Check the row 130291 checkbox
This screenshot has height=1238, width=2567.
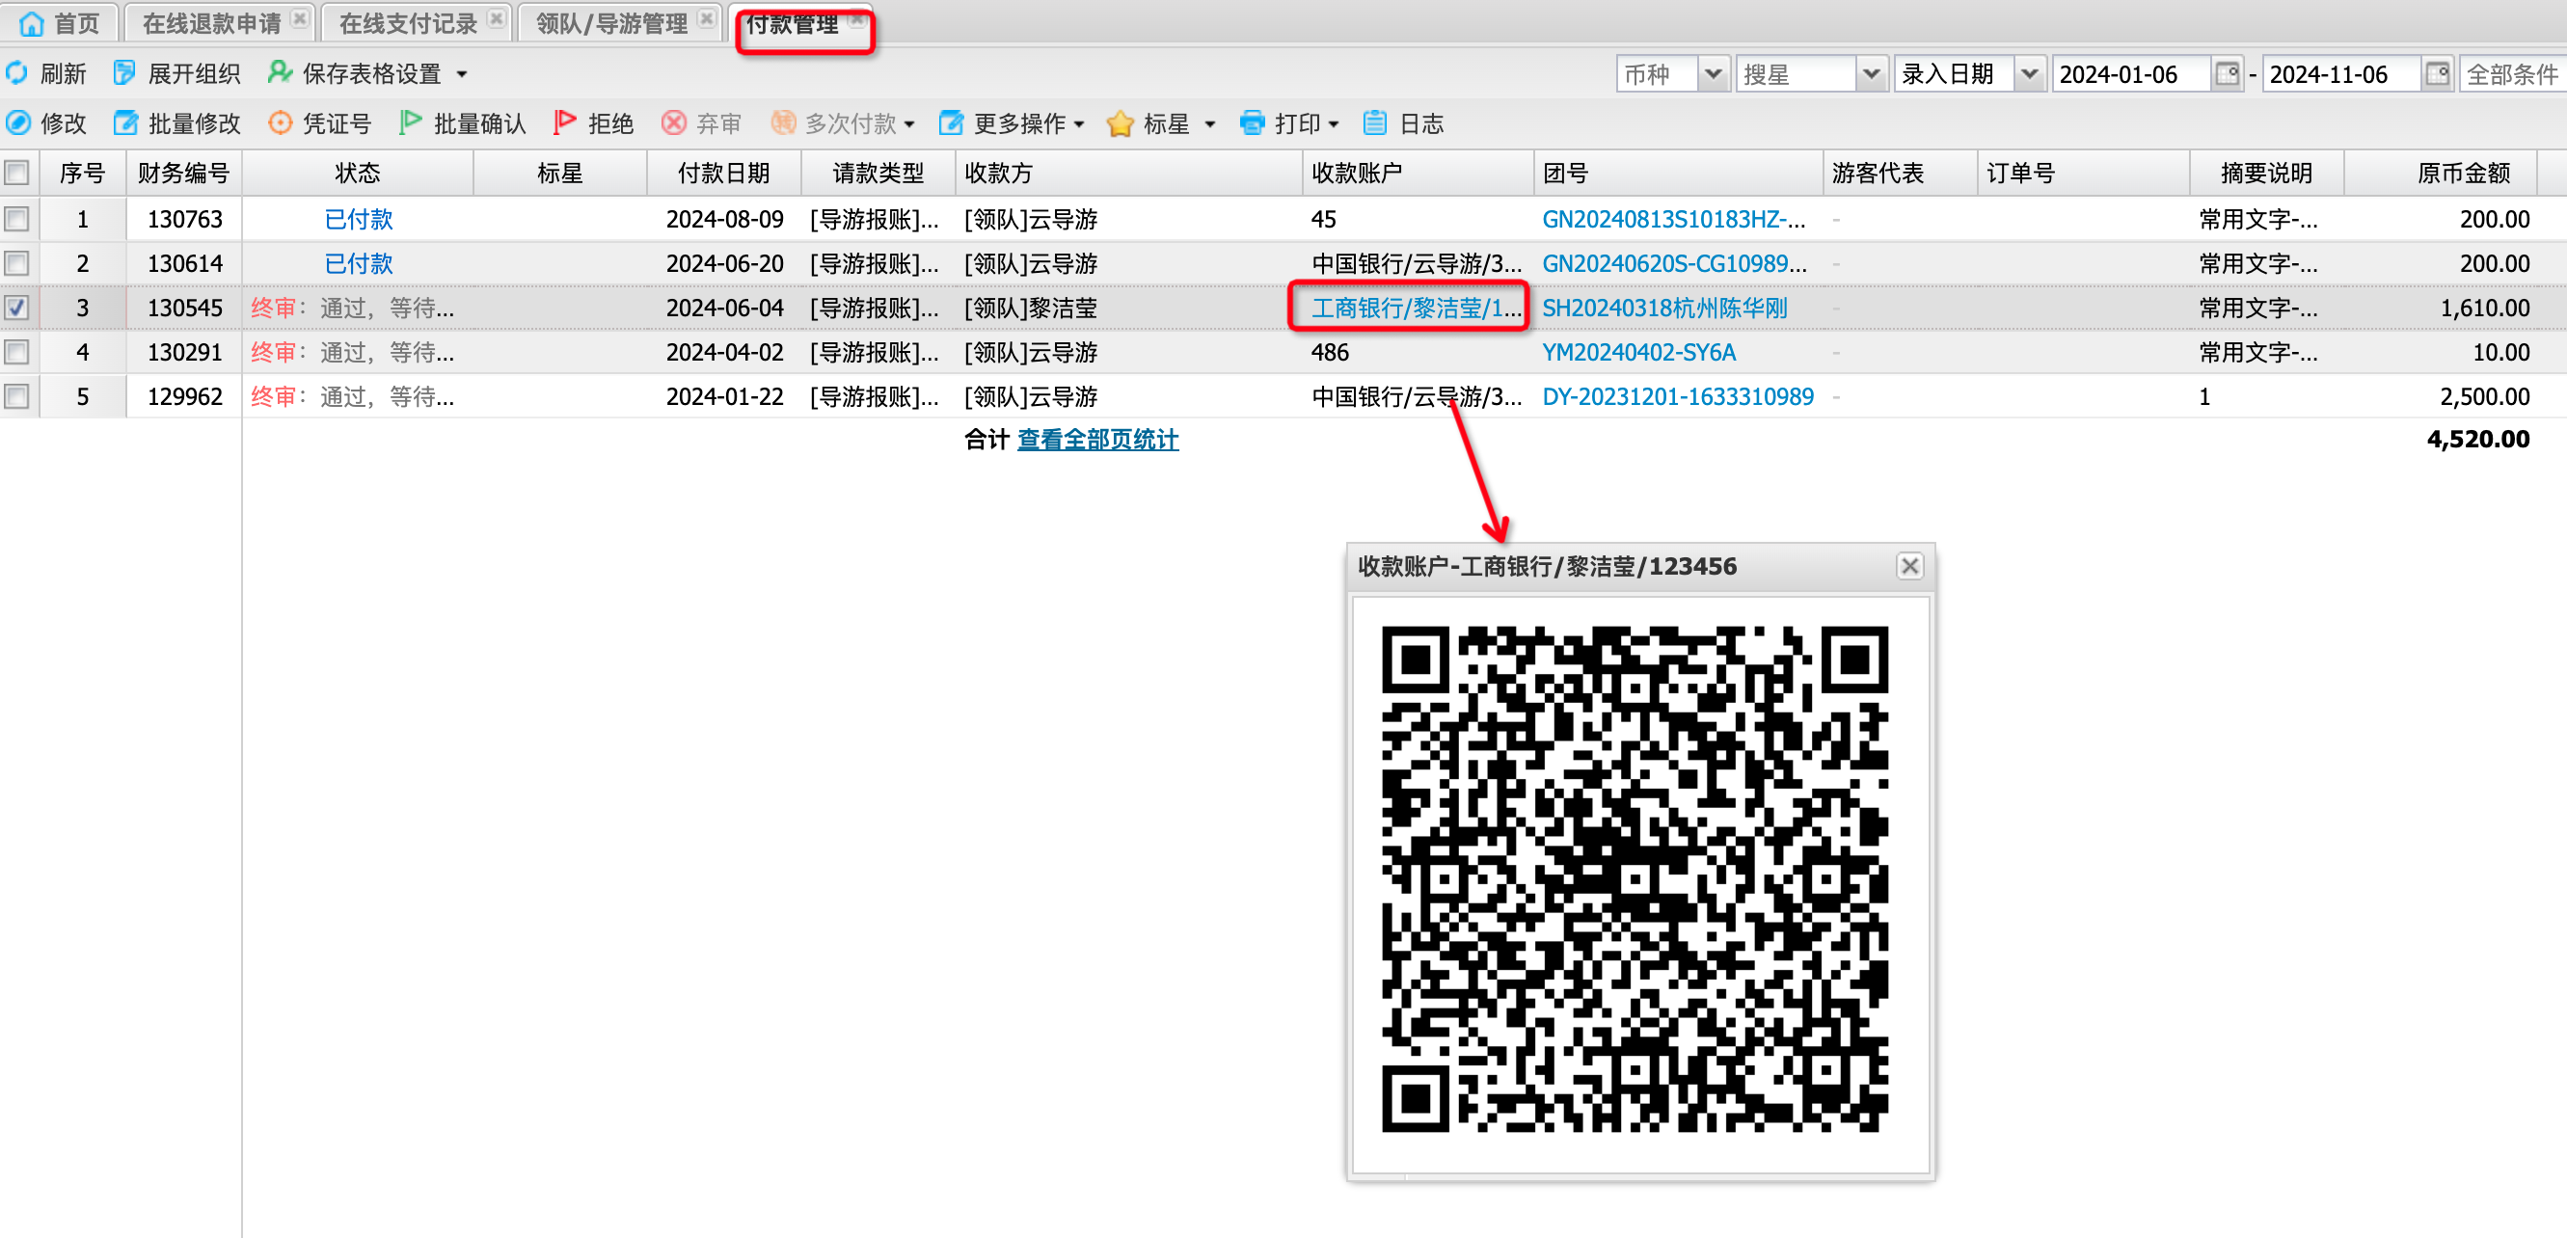click(17, 353)
